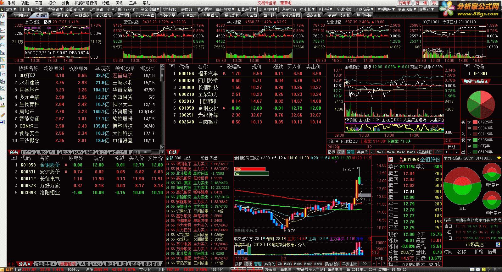
Task: Sort sectors by 均涨幅% column header
Action: click(53, 68)
